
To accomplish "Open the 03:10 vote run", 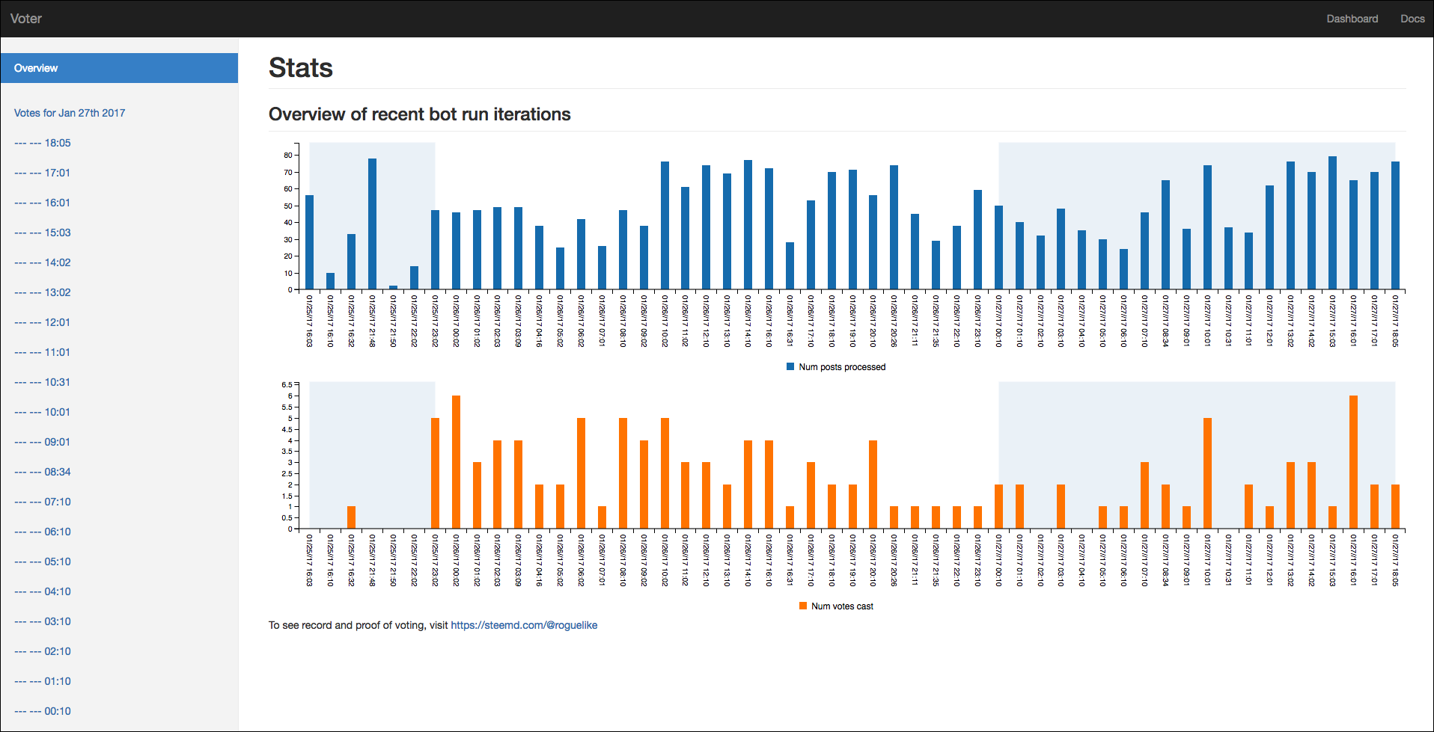I will [x=43, y=621].
